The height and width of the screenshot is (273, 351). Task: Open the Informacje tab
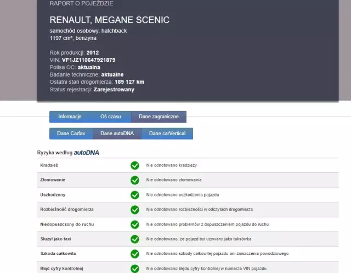(70, 117)
